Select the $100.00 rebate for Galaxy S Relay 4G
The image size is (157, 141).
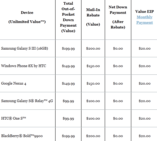[93, 101]
